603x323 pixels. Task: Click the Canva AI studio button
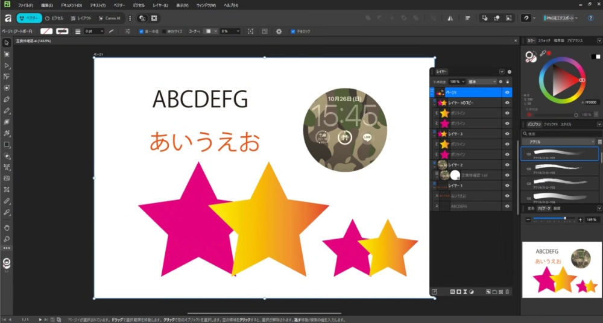(110, 18)
